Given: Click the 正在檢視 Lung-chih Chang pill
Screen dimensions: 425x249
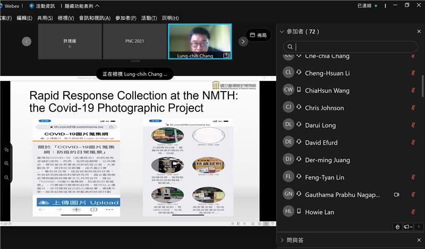Looking at the screenshot, I should pyautogui.click(x=135, y=74).
